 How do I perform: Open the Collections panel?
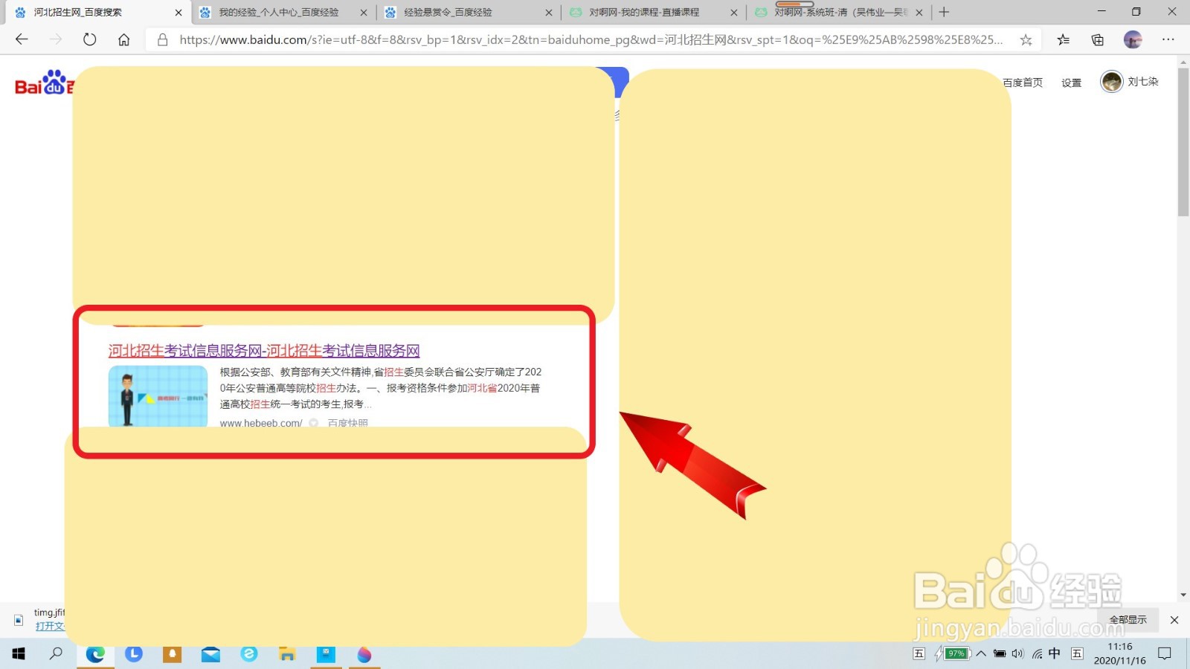point(1098,39)
